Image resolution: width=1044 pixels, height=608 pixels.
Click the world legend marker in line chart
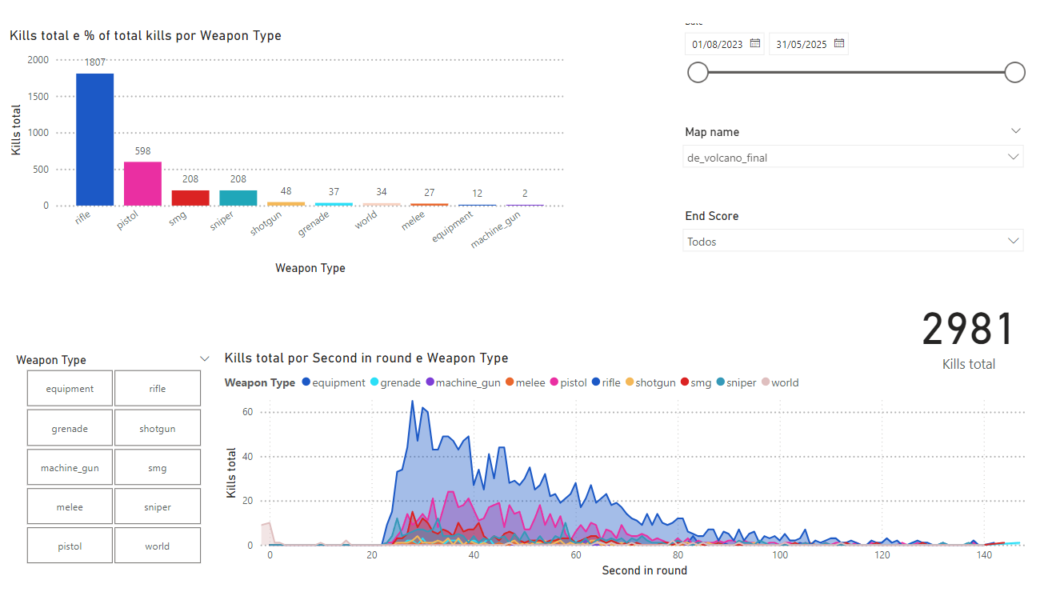766,382
